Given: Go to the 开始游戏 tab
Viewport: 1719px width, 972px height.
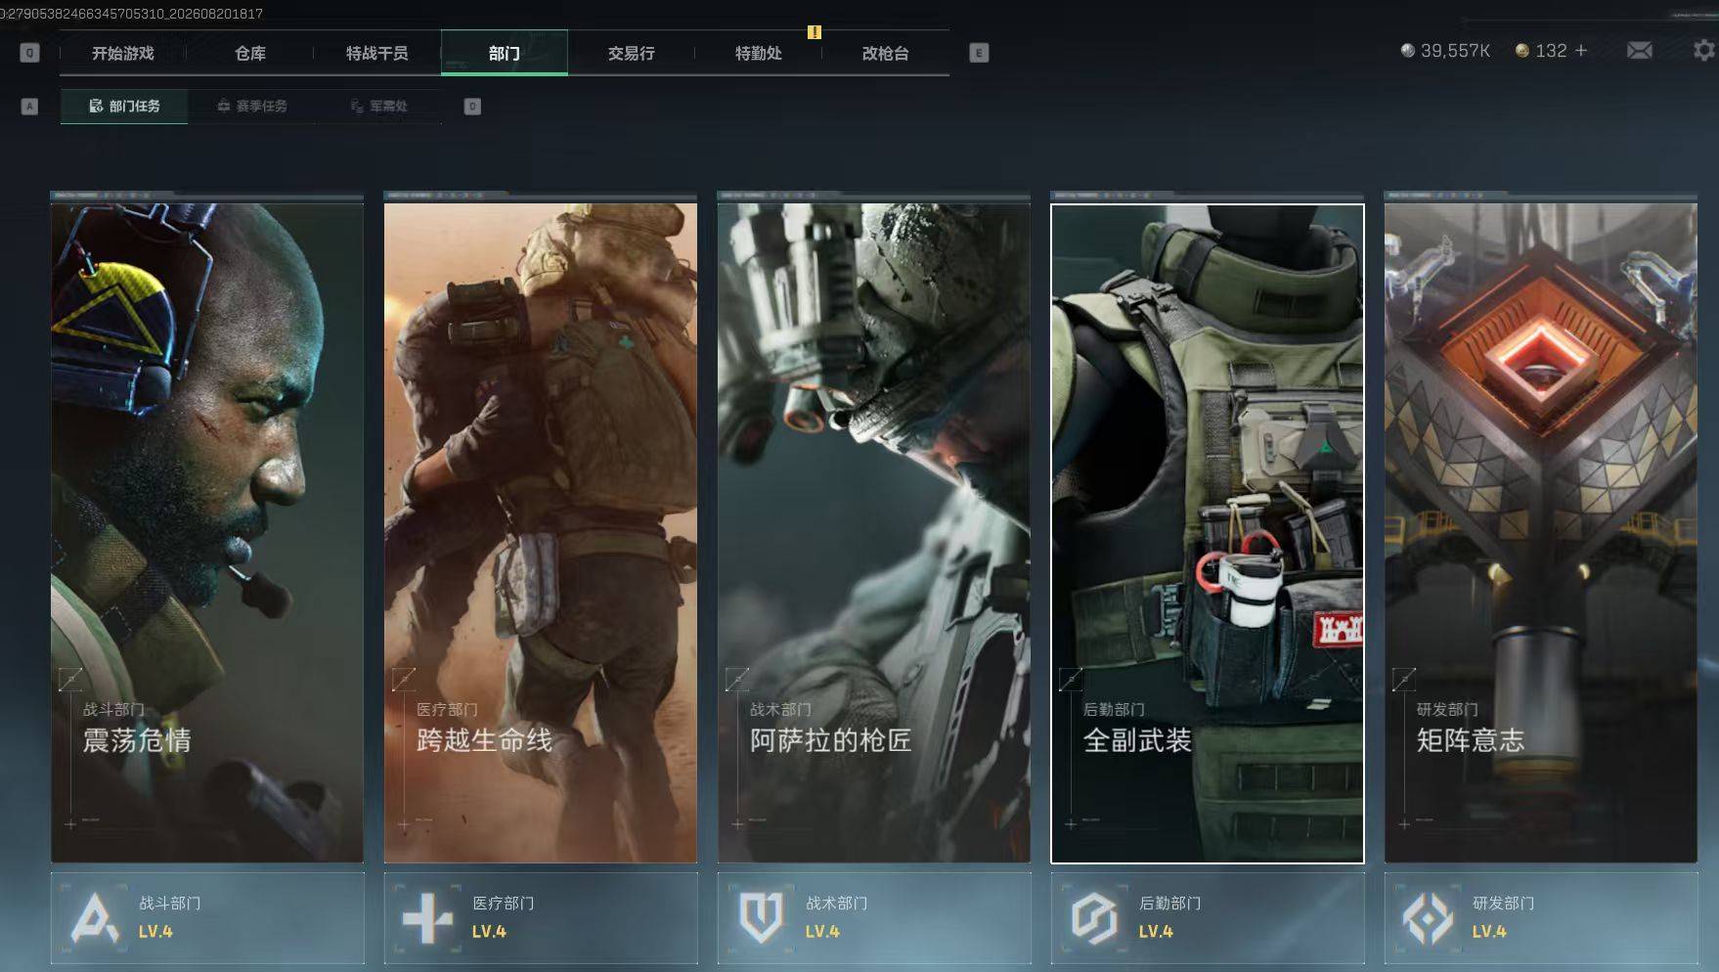Looking at the screenshot, I should pyautogui.click(x=123, y=53).
